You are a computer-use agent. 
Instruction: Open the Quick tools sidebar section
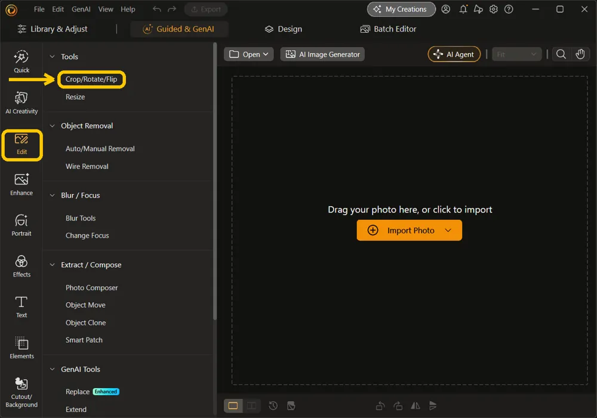coord(21,62)
